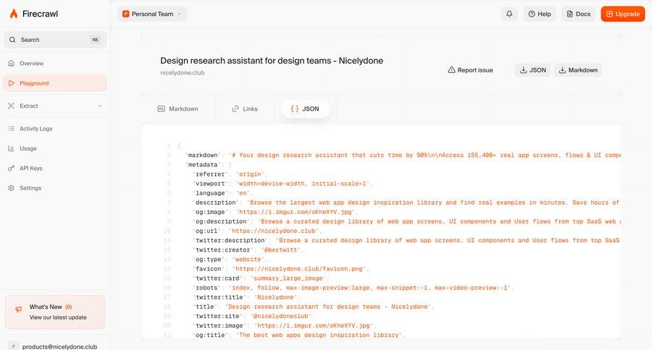This screenshot has width=652, height=350.
Task: Switch to the Links tab
Action: (244, 109)
